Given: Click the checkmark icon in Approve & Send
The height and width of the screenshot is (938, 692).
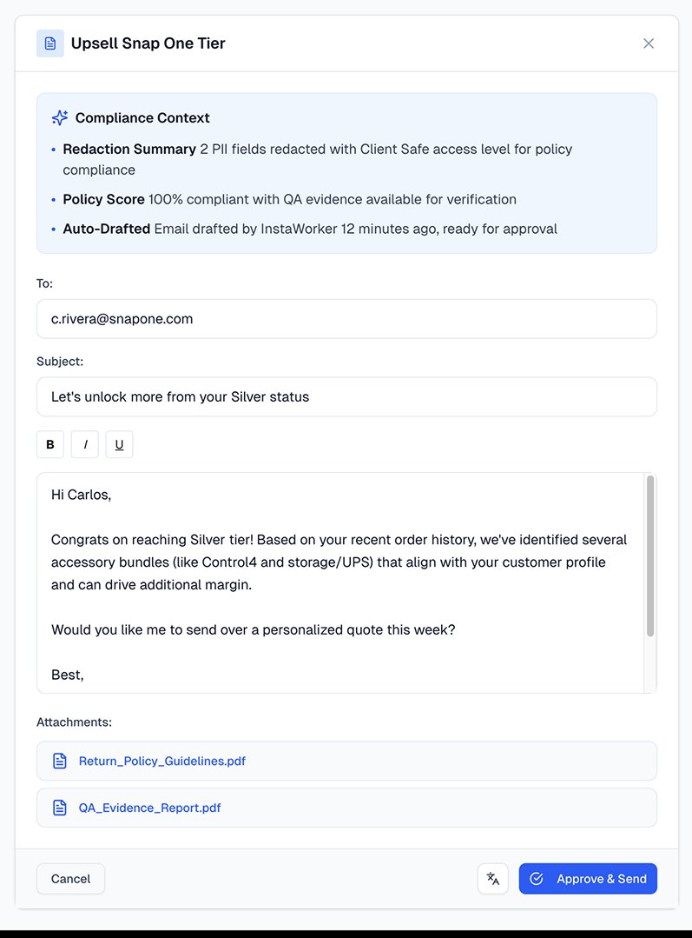Looking at the screenshot, I should (537, 879).
